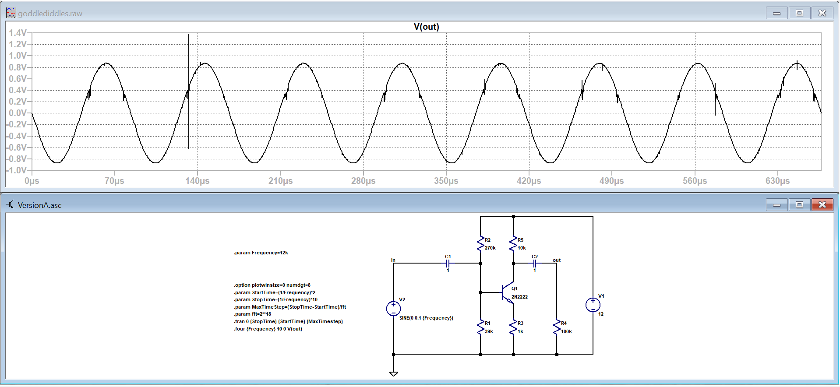The height and width of the screenshot is (387, 840).
Task: Minimize the VersionA.asc schematic window
Action: point(776,205)
